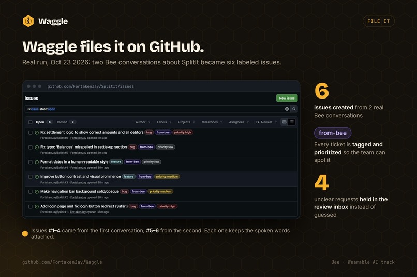Viewport: 417px width, 277px height.
Task: Click the priority:medium label on Improve button contrast
Action: click(x=167, y=176)
